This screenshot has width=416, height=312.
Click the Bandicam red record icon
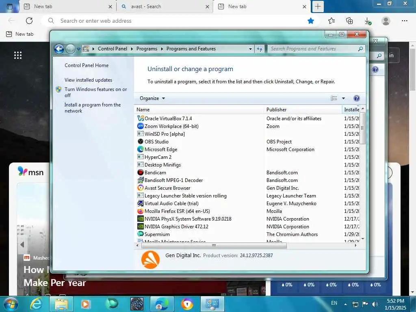[140, 172]
